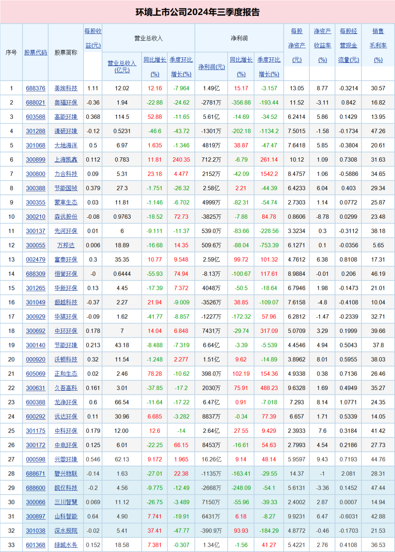Sort by 每股净资产(元) column header

coord(297,45)
